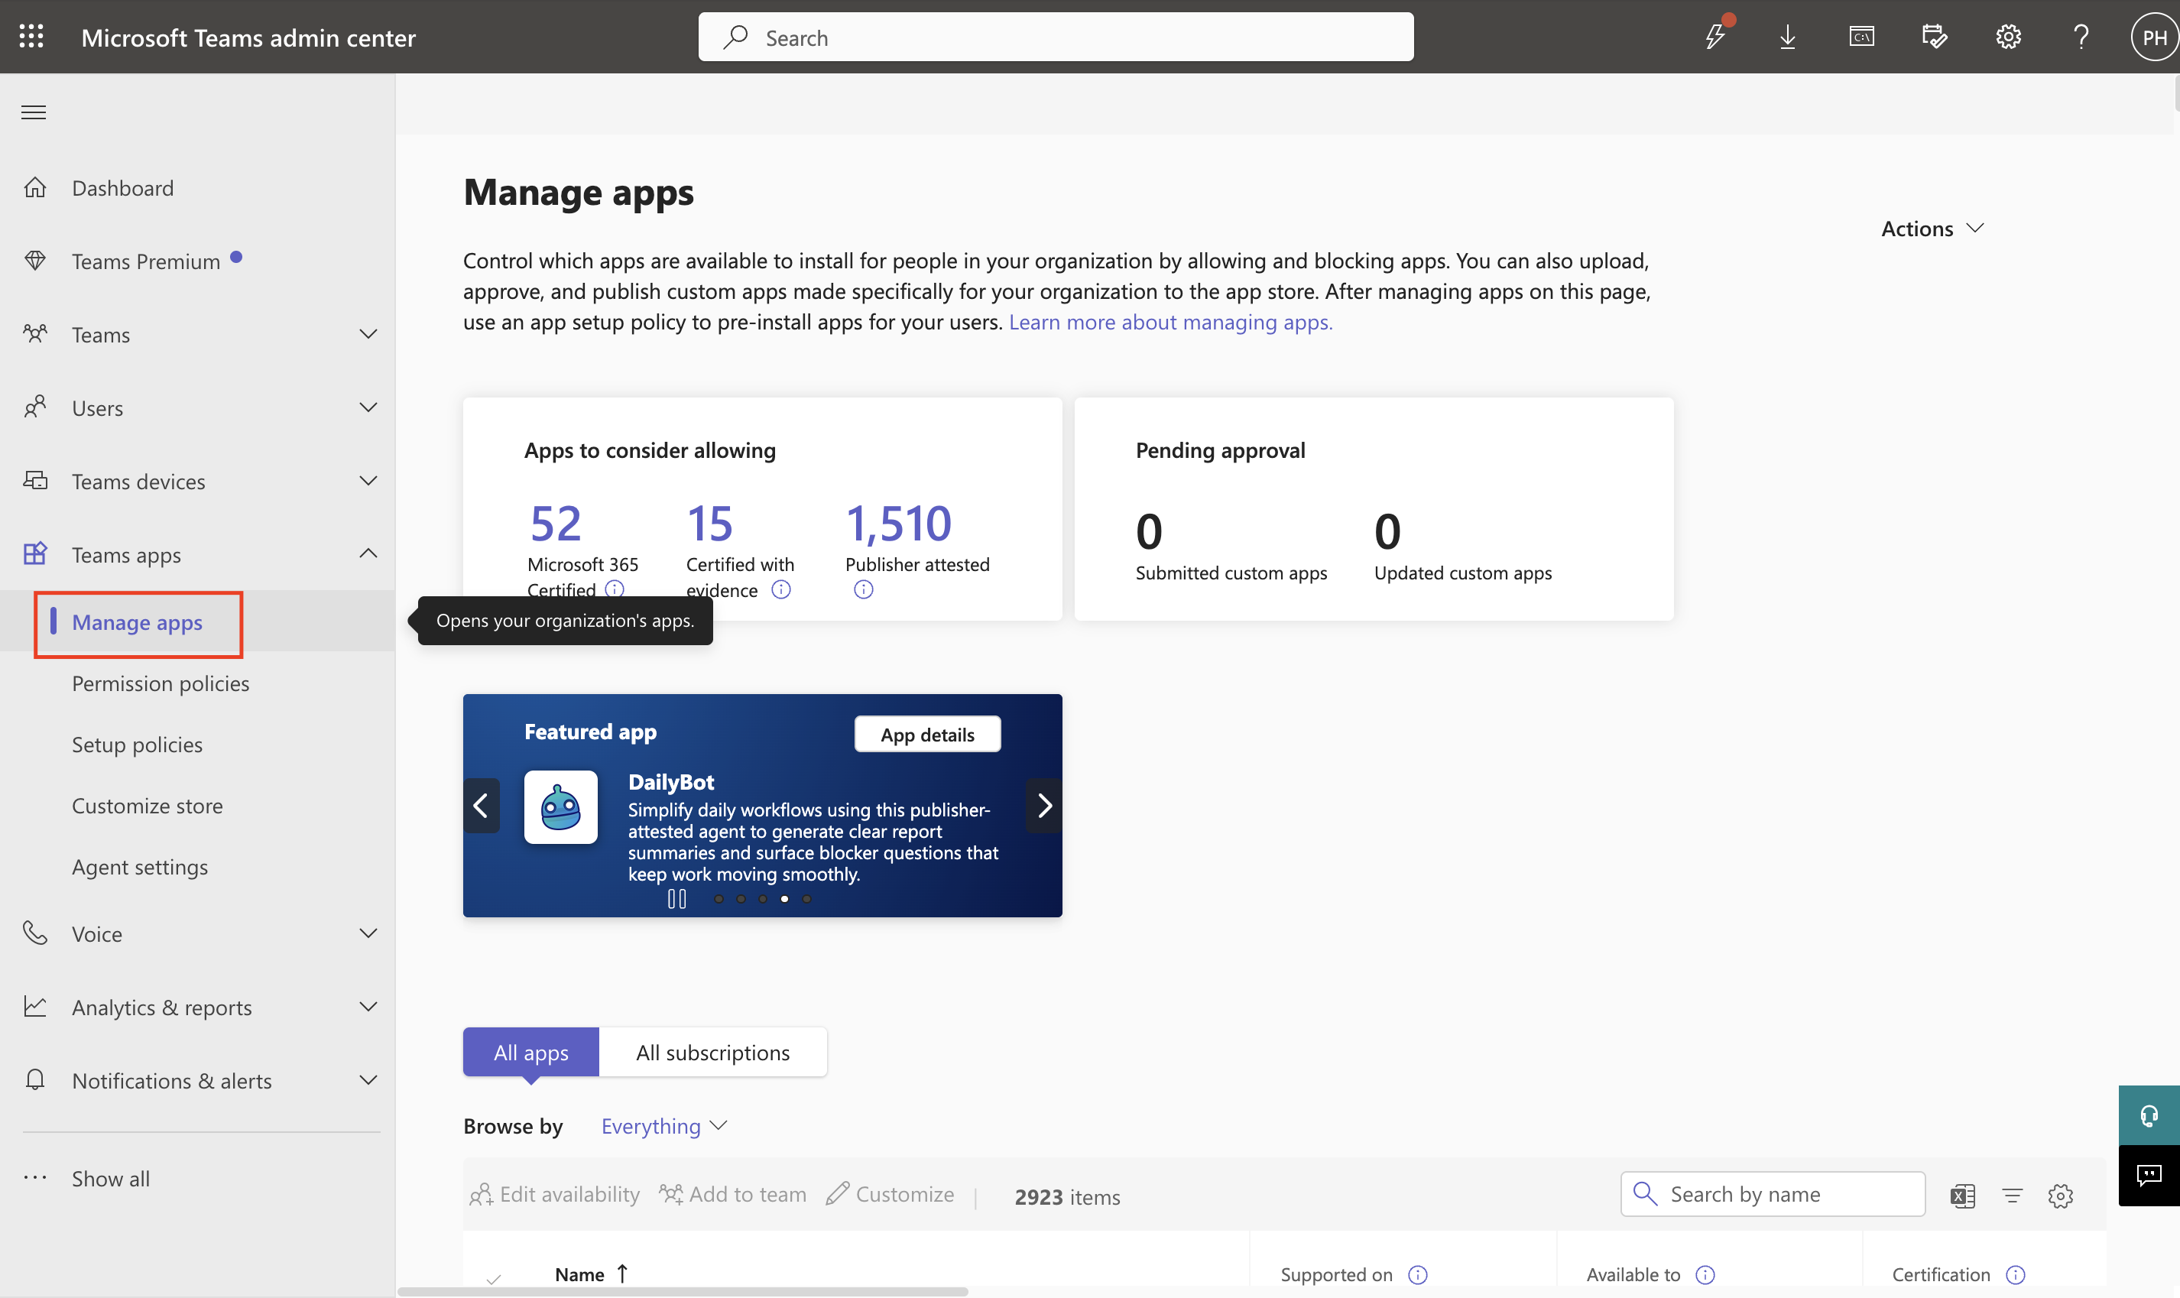Screen dimensions: 2180x1298
Task: Expand the Voice navigation section
Action: coord(368,933)
